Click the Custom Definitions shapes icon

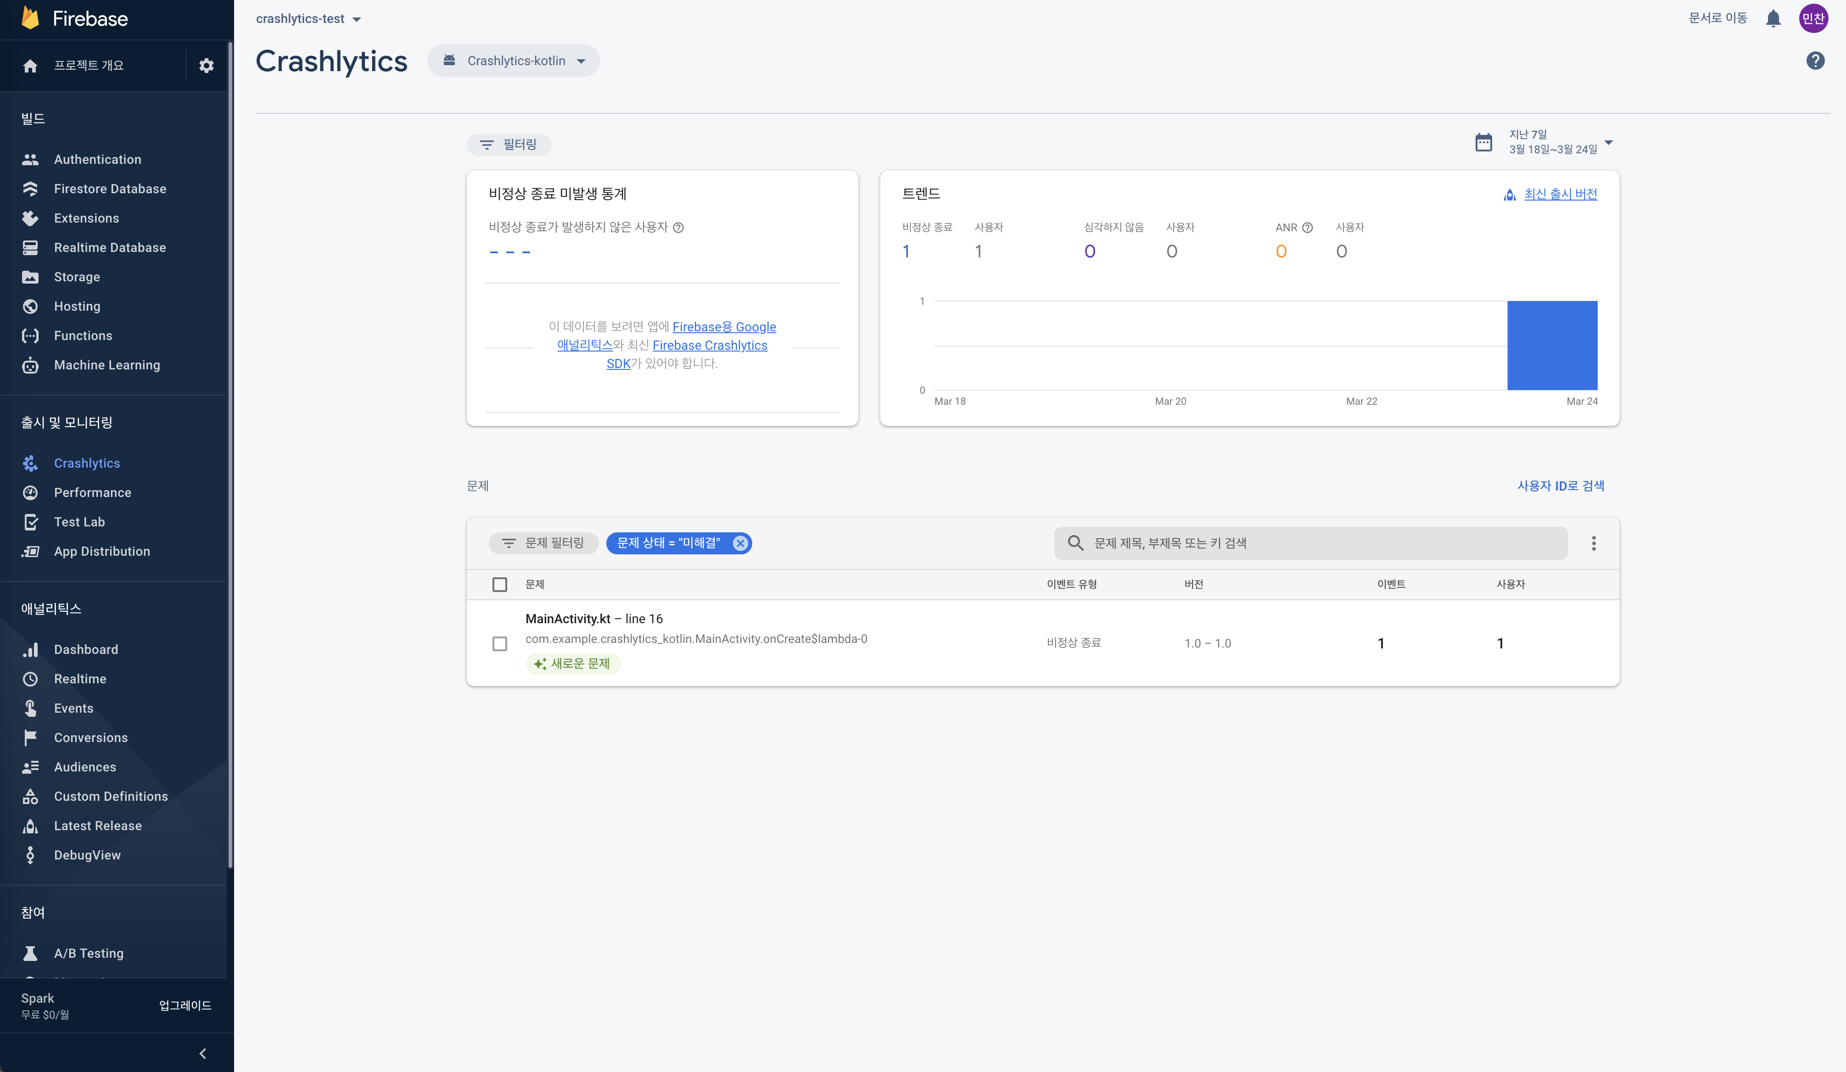30,796
